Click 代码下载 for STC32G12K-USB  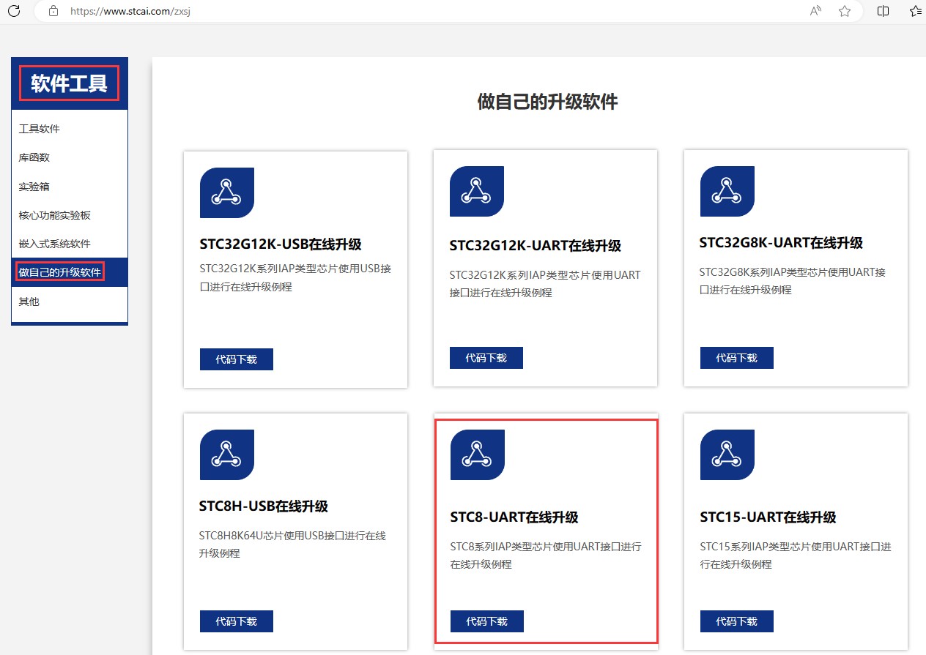click(237, 359)
